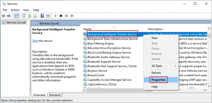Go back with the toolbar Back arrow
This screenshot has width=212, height=103.
coord(3,16)
